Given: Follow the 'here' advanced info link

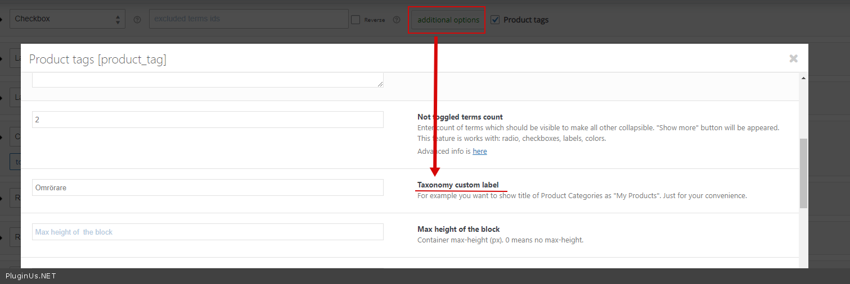Looking at the screenshot, I should 479,152.
